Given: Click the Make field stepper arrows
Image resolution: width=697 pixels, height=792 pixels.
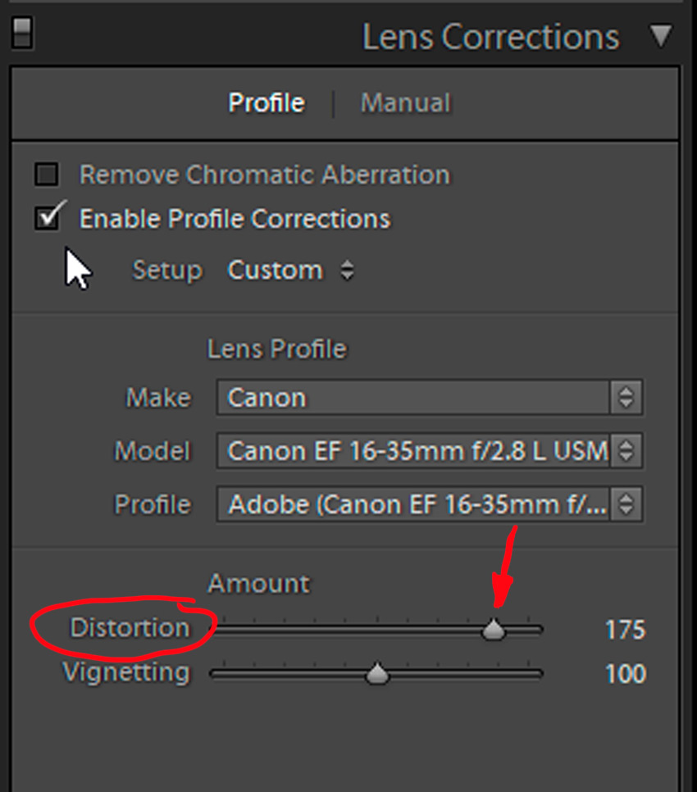Looking at the screenshot, I should (626, 398).
